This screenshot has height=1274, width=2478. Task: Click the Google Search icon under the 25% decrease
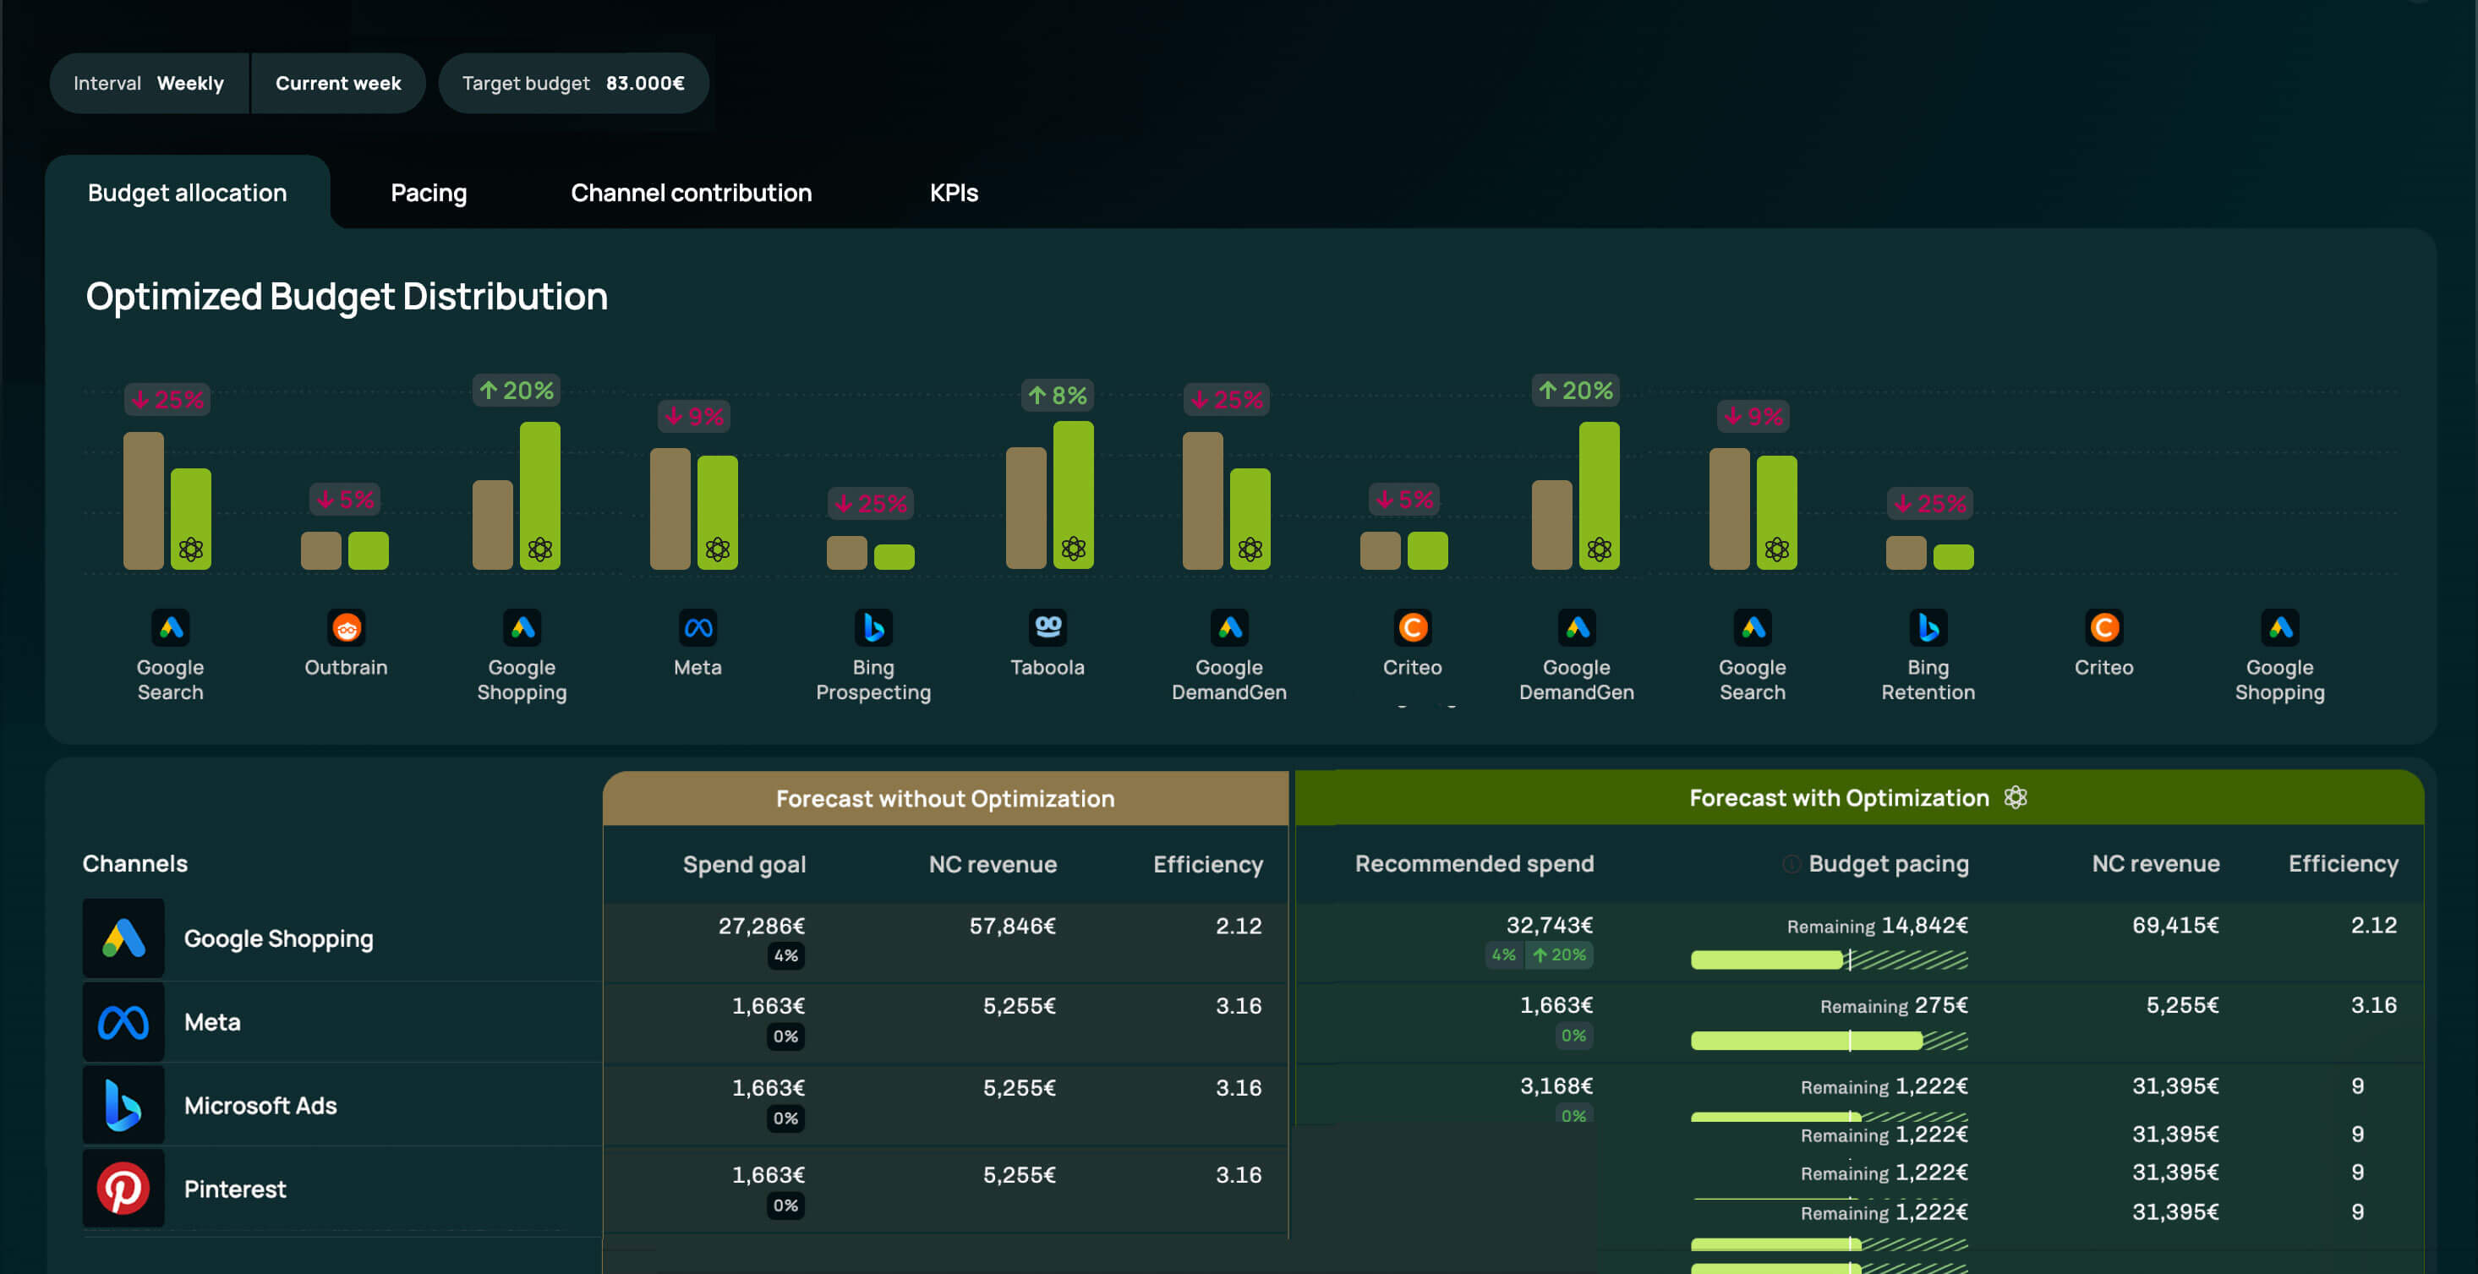pyautogui.click(x=170, y=627)
